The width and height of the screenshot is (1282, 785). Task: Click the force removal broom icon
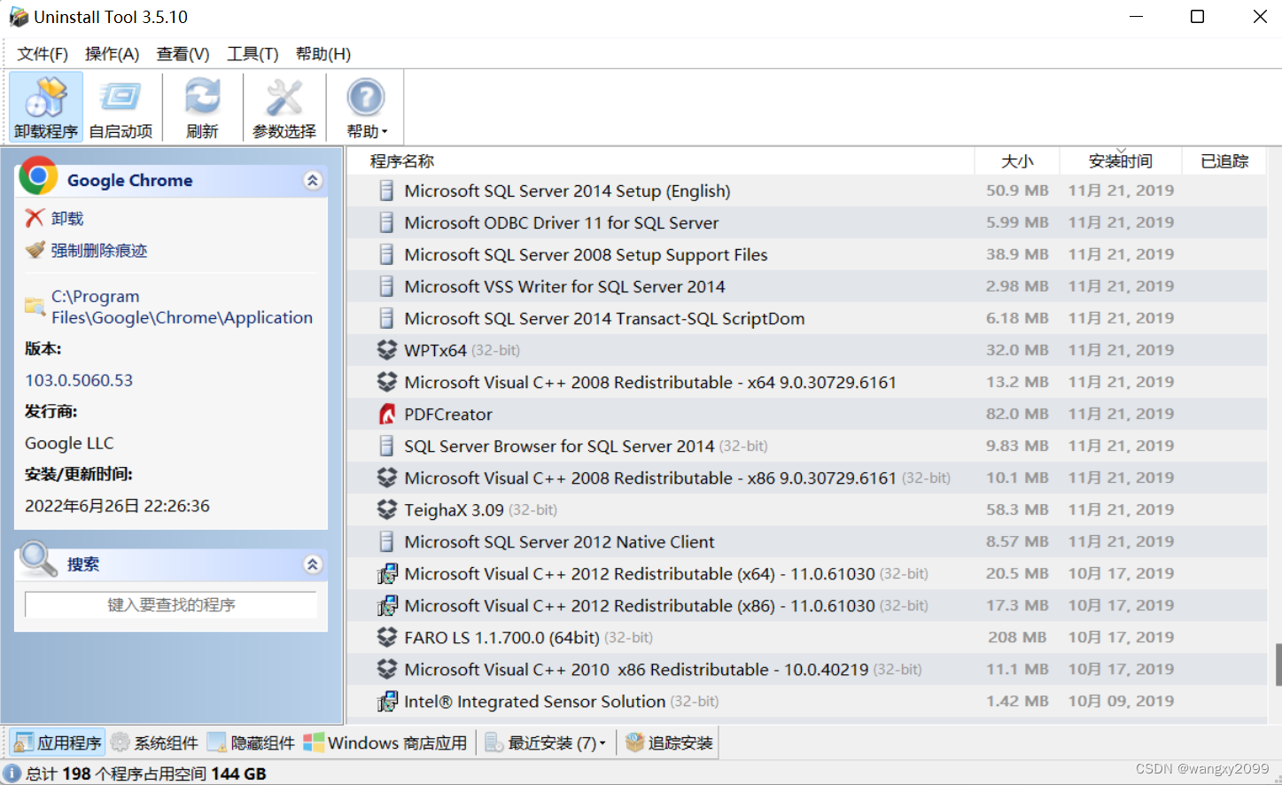point(35,250)
